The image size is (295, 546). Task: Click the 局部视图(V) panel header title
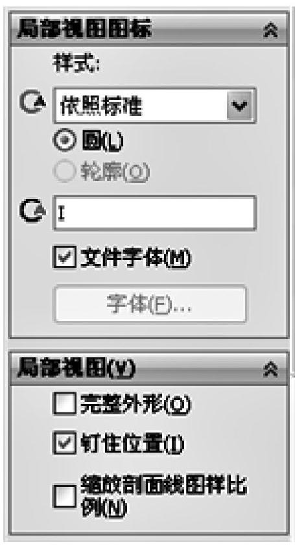(x=76, y=370)
